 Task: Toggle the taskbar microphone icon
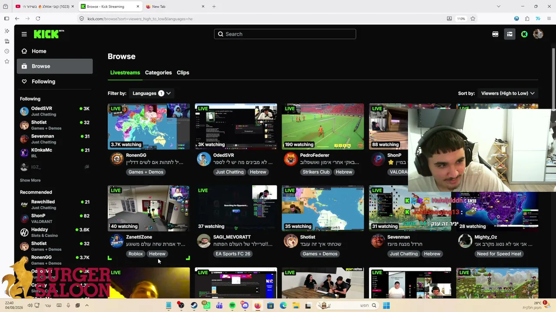pyautogui.click(x=68, y=305)
